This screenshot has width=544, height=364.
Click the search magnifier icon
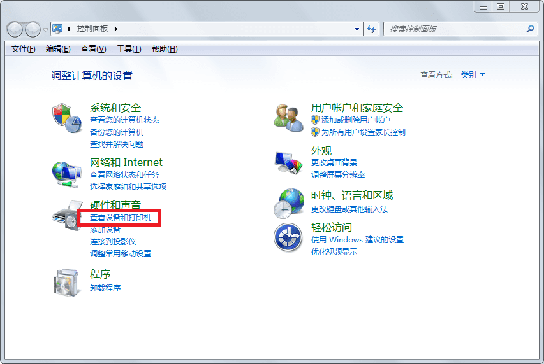click(x=529, y=29)
